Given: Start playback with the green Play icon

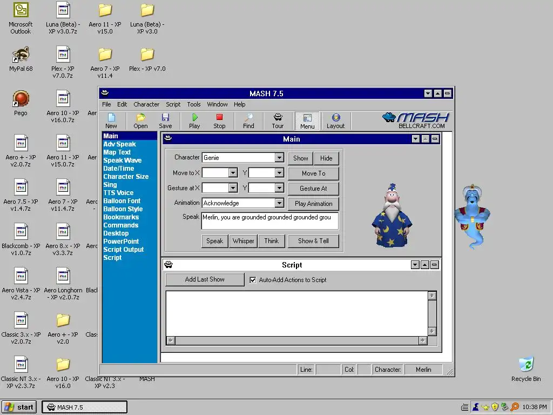Looking at the screenshot, I should point(194,121).
